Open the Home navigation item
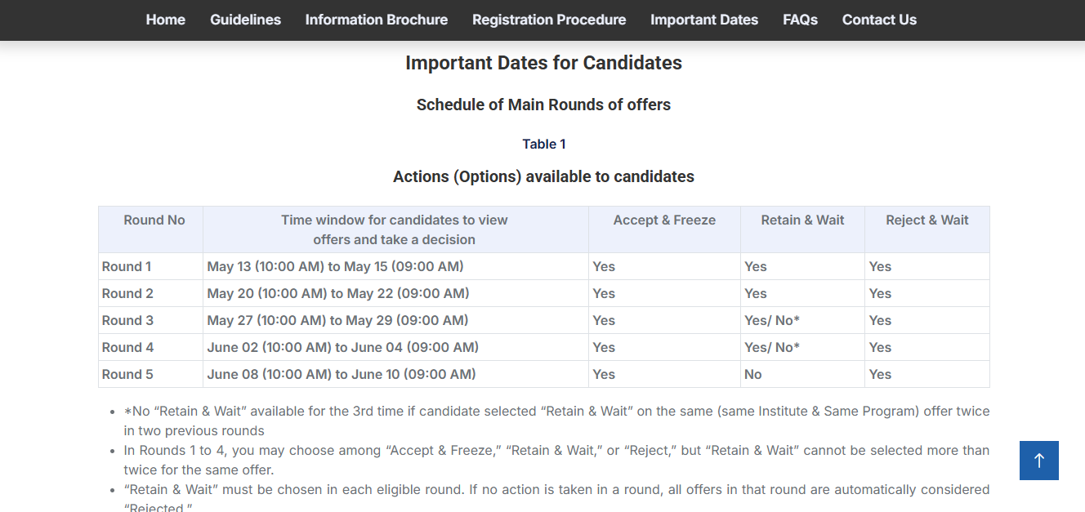The width and height of the screenshot is (1085, 512). pos(165,20)
